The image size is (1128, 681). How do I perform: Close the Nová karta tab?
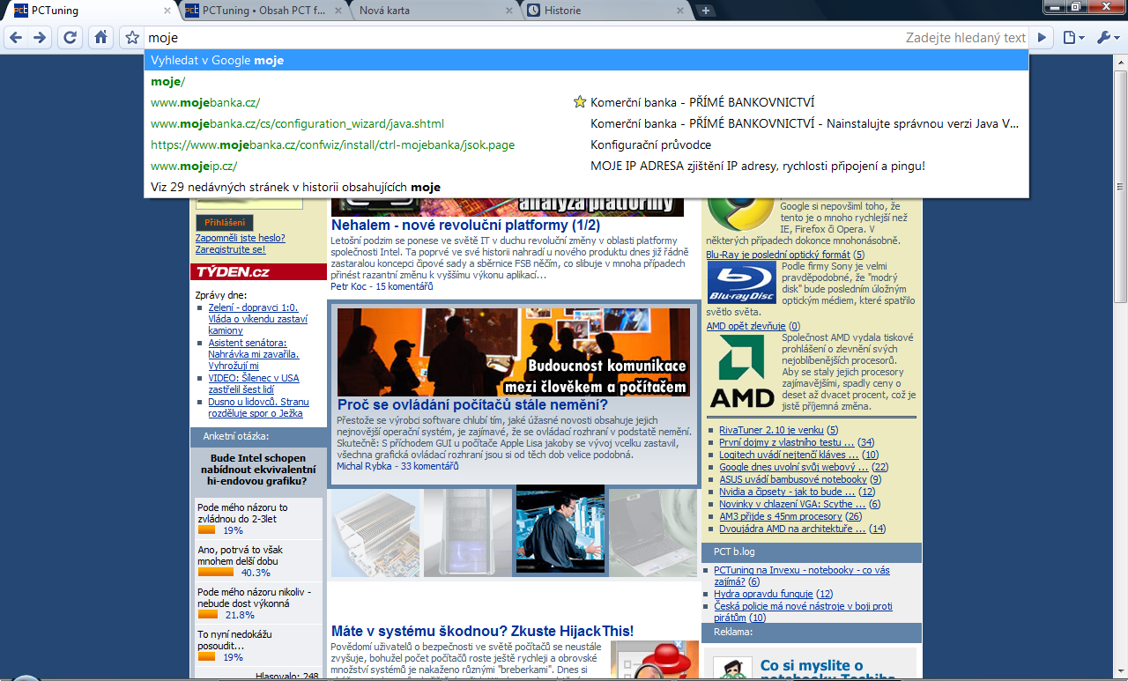tap(508, 11)
